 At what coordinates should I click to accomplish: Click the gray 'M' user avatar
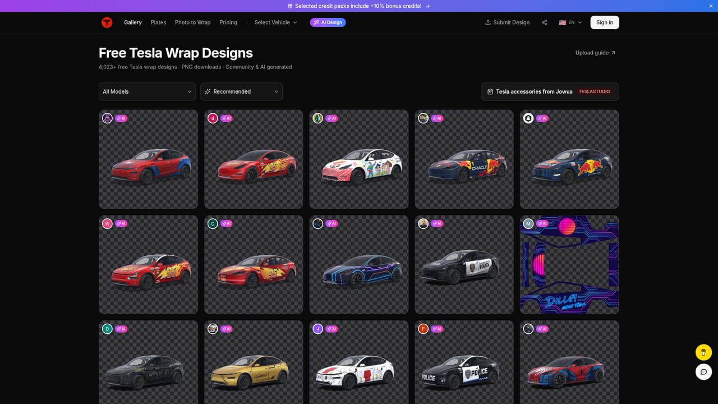[x=528, y=223]
